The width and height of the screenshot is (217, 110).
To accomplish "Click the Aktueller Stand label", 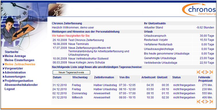I will [x=154, y=27].
